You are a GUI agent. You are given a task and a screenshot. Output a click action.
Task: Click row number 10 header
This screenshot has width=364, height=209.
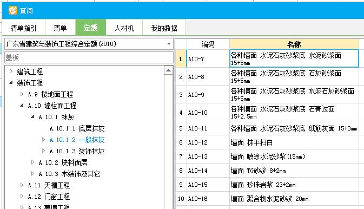(x=181, y=199)
